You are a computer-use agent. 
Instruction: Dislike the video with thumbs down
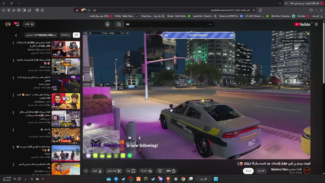(160, 171)
